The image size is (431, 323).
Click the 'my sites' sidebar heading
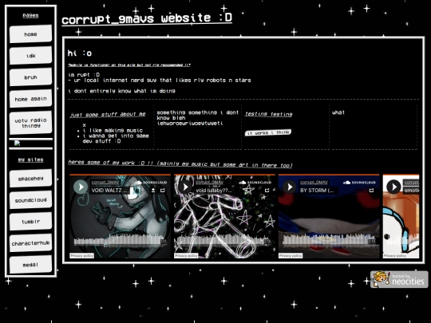tap(30, 160)
